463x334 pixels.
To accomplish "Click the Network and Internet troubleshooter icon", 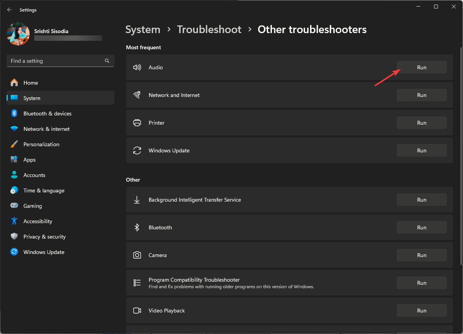I will coord(137,95).
